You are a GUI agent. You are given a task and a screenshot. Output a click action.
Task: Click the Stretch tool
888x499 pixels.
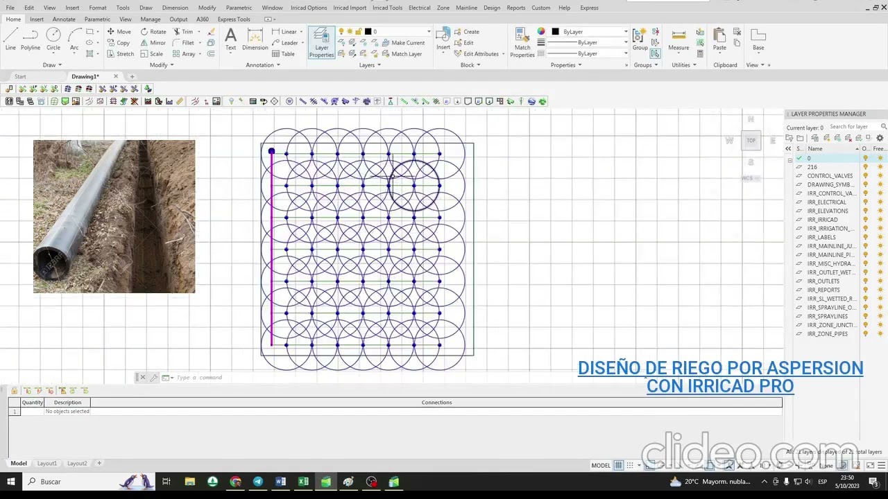120,54
